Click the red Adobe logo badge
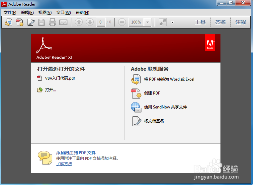Screen dimensions: 253x185 click(210, 43)
